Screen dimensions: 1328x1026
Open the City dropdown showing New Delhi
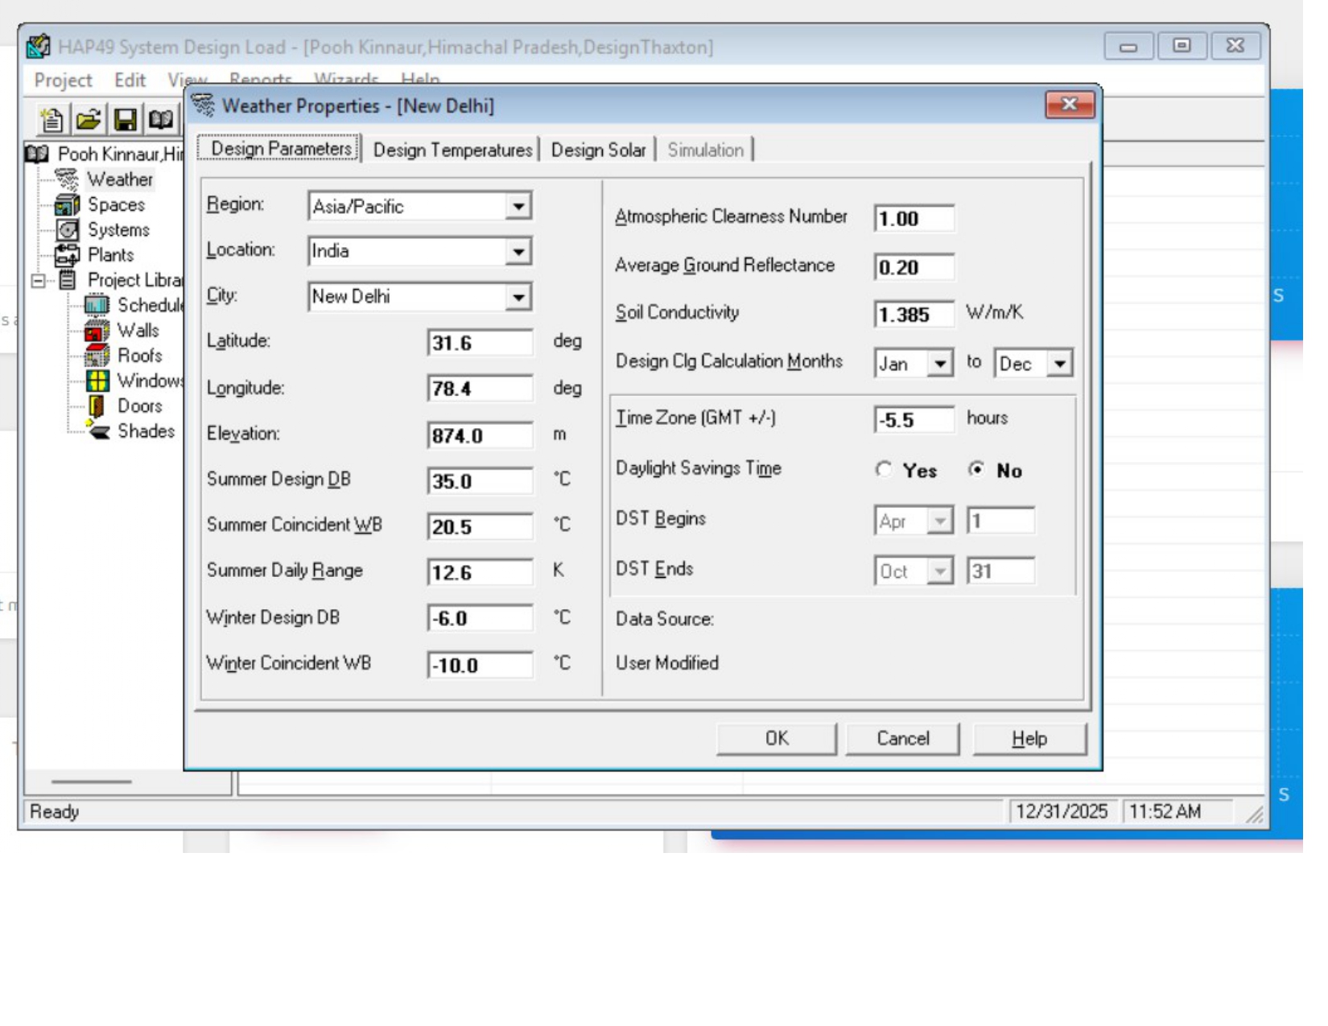(x=519, y=298)
